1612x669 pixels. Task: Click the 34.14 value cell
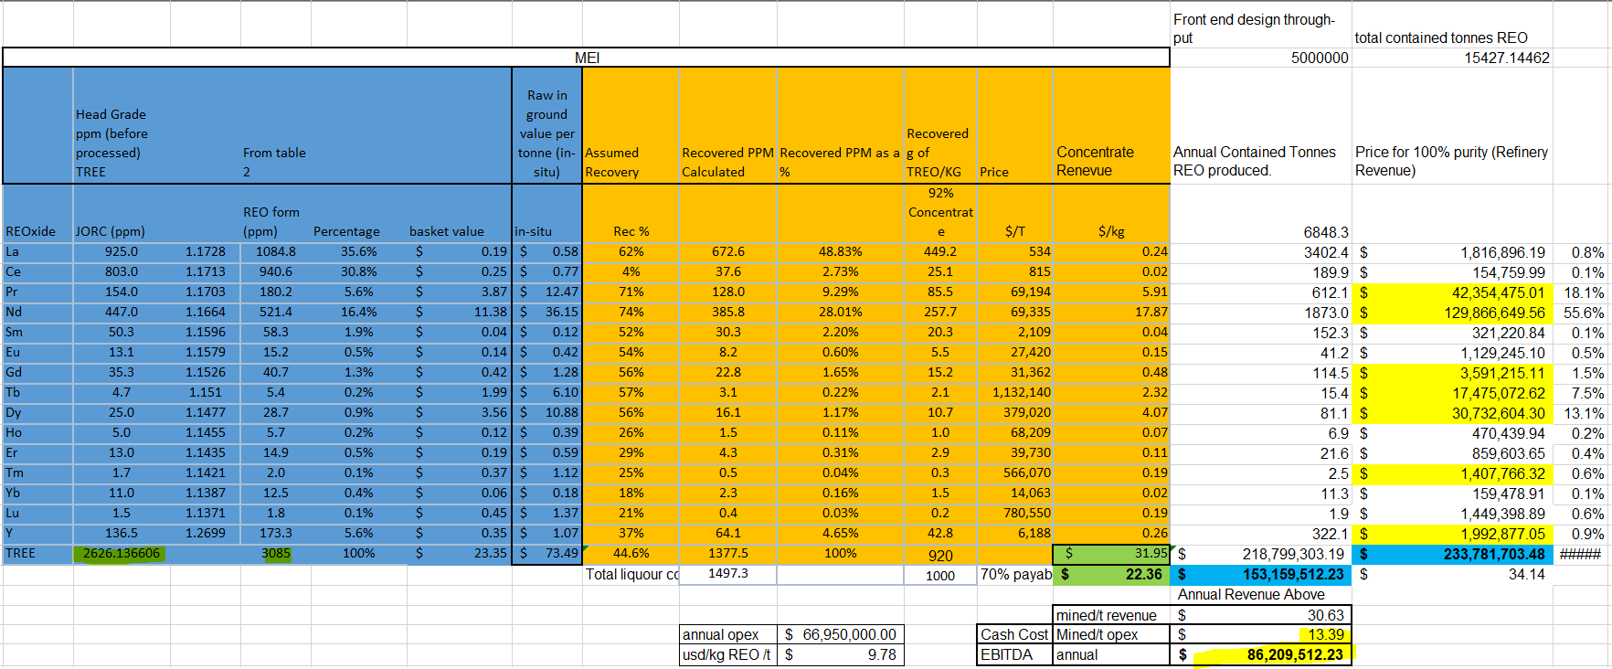tap(1452, 574)
